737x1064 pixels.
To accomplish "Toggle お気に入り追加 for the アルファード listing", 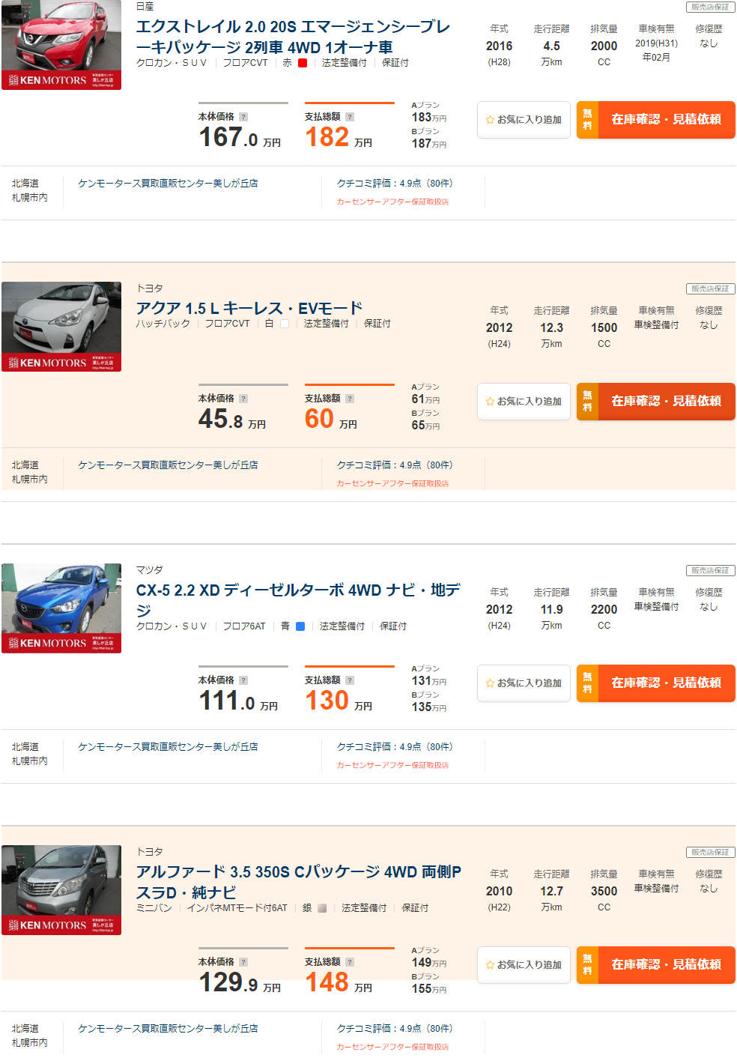I will pos(524,964).
